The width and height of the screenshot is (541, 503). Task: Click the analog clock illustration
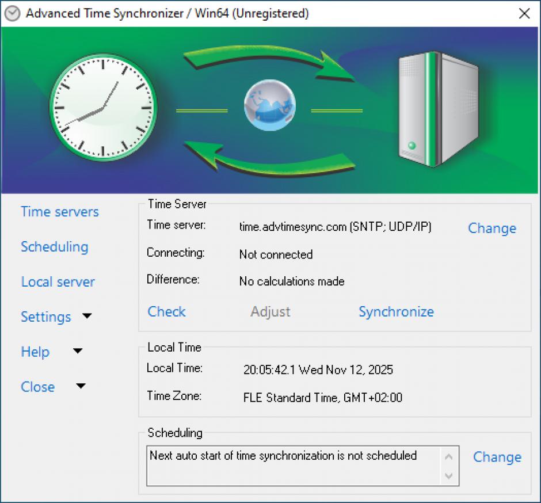click(x=102, y=106)
